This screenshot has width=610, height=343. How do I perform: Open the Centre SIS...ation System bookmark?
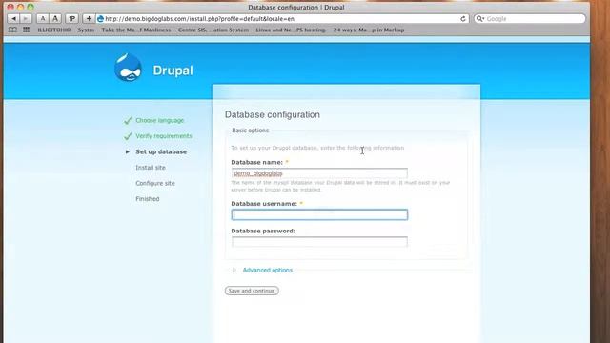coord(213,30)
